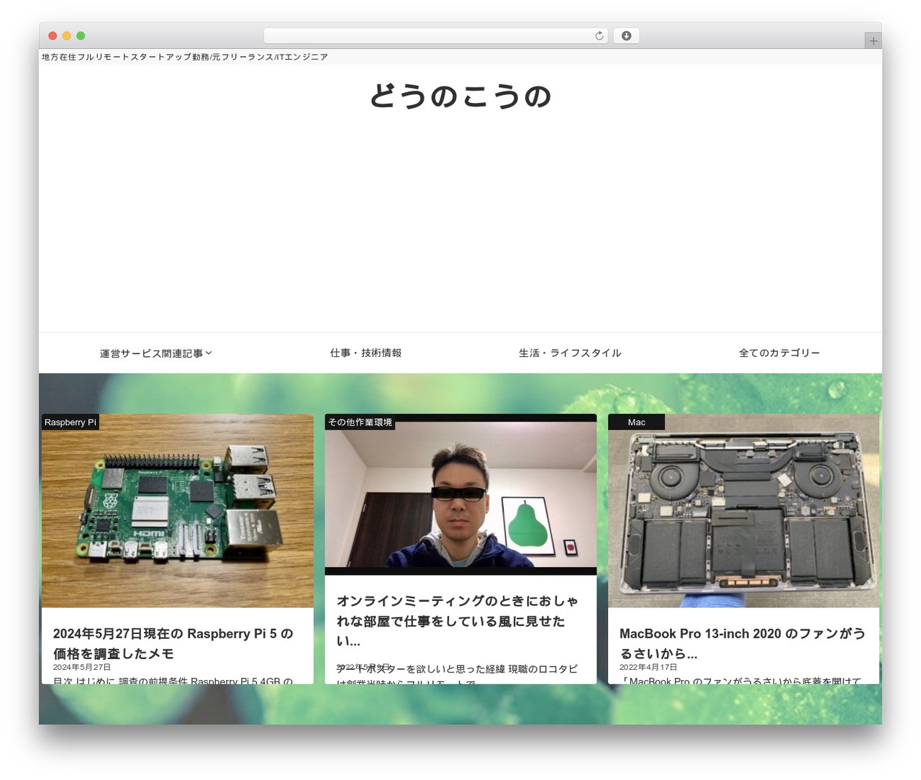
Task: Open the 仕事・技術情報 menu item
Action: coord(366,353)
